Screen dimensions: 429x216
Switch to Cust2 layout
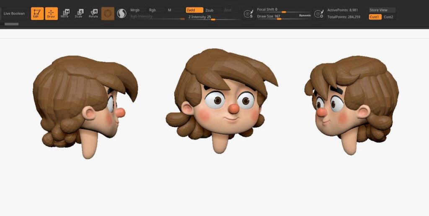click(389, 17)
